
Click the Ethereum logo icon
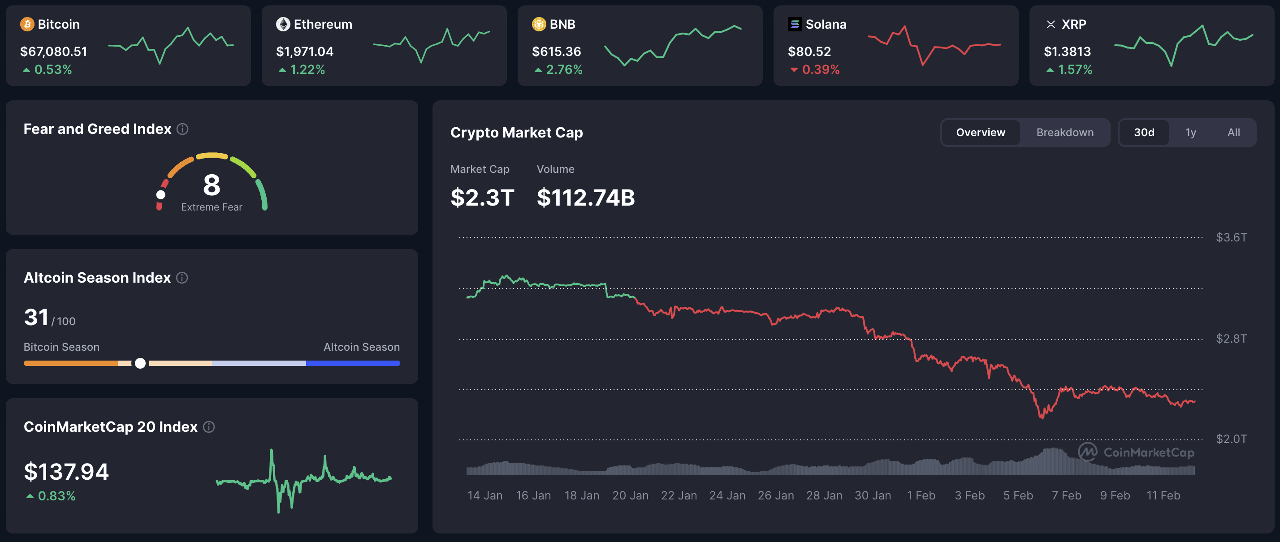(283, 24)
